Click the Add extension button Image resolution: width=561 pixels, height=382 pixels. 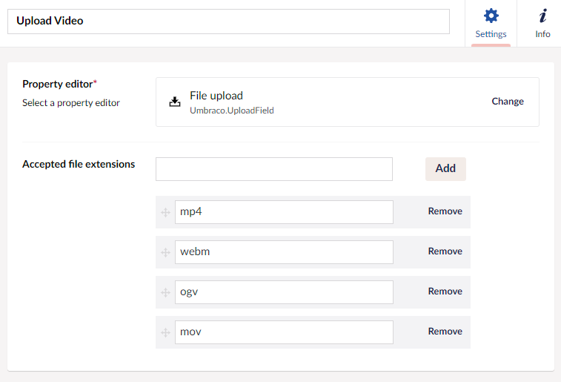tap(445, 168)
